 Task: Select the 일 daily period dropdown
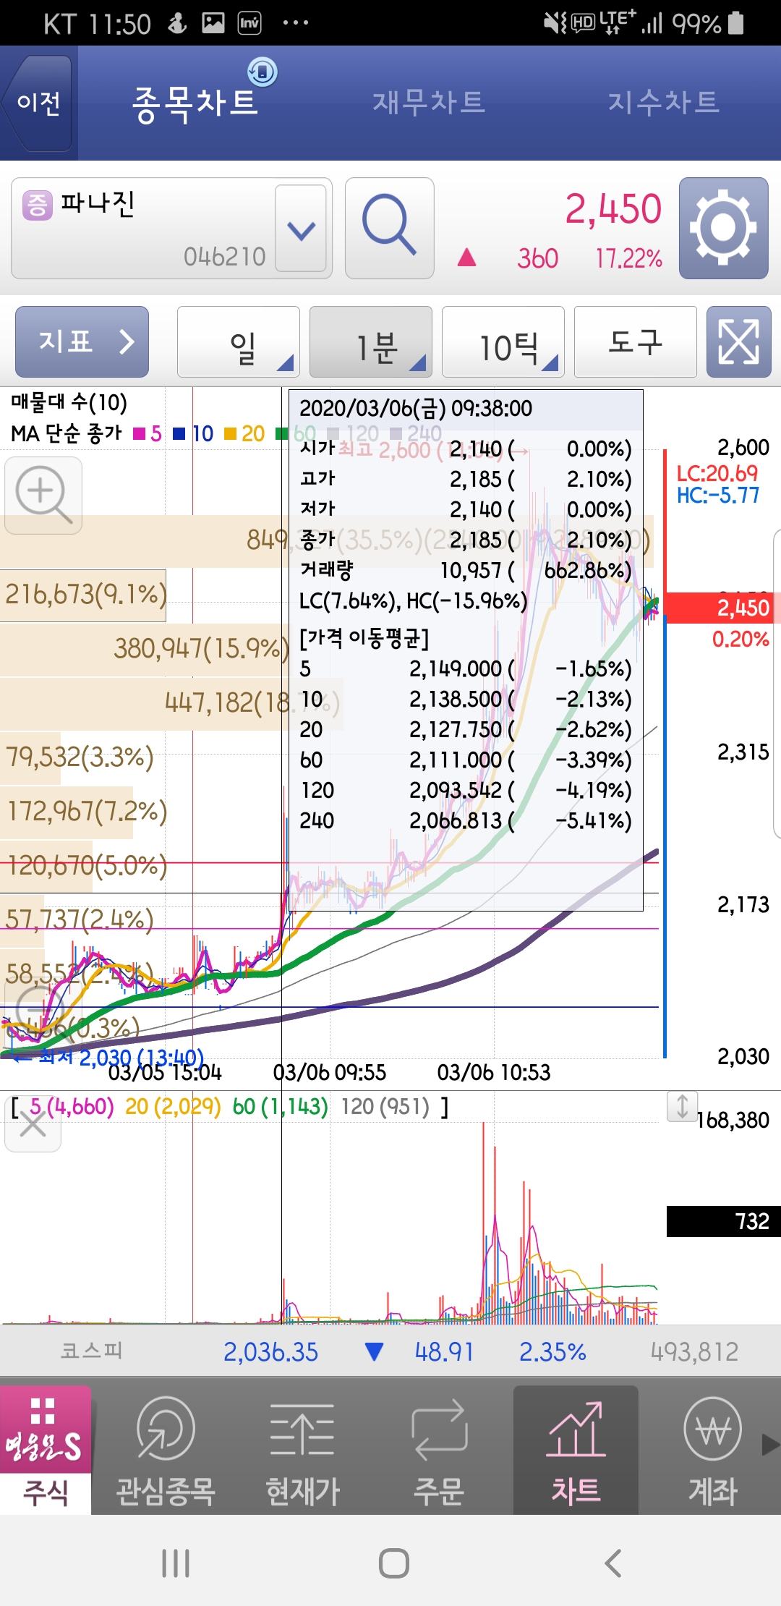tap(239, 341)
